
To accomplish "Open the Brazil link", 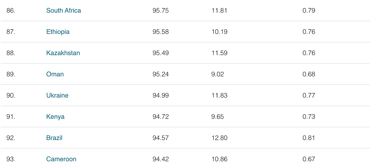I will [54, 138].
